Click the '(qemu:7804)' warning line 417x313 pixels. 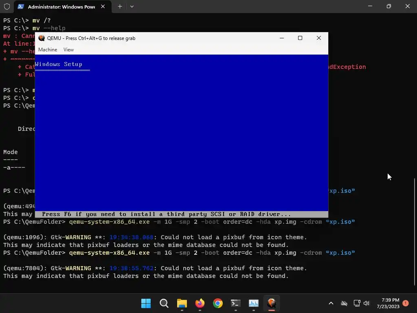click(x=155, y=268)
